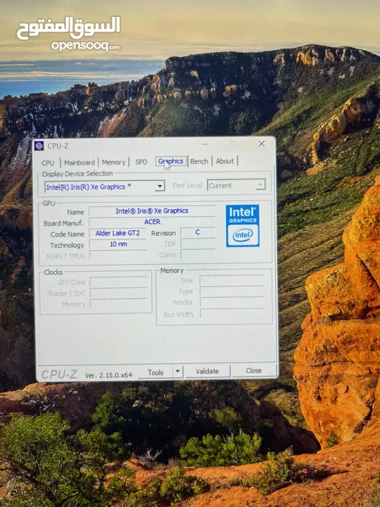The height and width of the screenshot is (507, 380).
Task: Click the Validate button
Action: click(207, 371)
